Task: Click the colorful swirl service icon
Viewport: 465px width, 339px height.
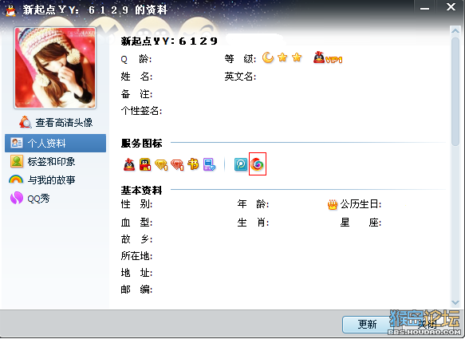Action: 257,164
